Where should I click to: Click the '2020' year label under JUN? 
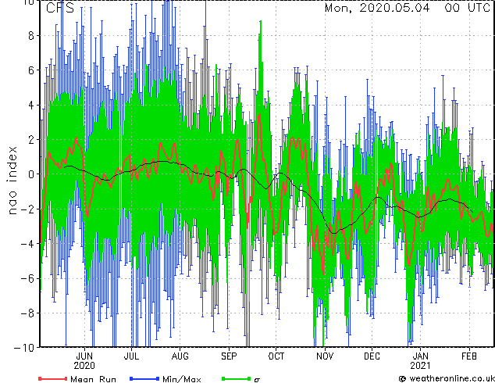click(x=84, y=366)
